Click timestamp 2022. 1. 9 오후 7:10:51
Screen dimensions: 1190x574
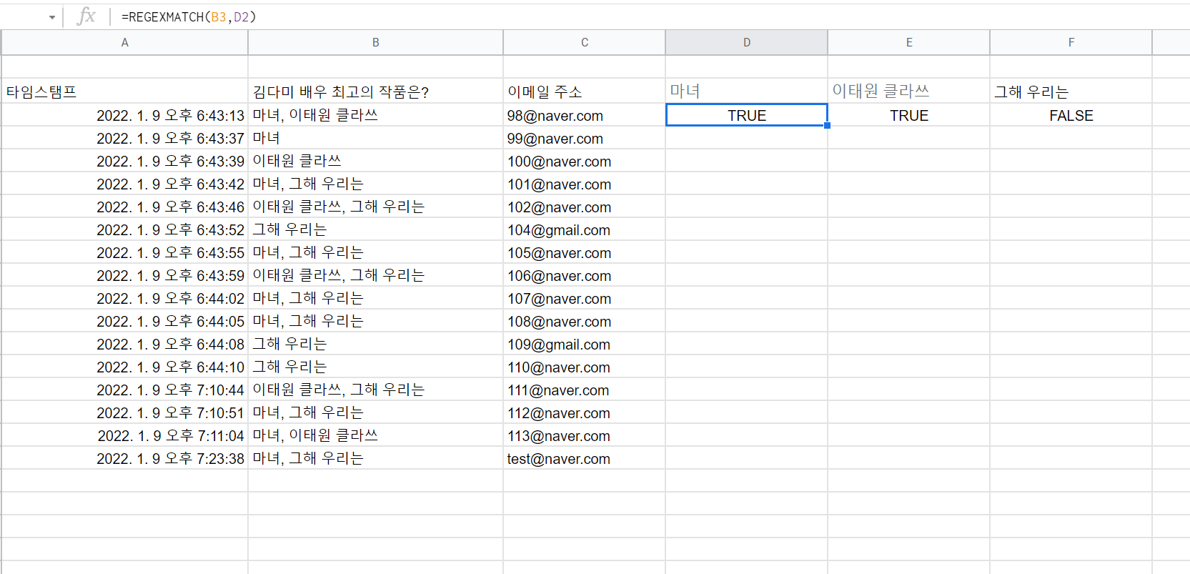[124, 412]
